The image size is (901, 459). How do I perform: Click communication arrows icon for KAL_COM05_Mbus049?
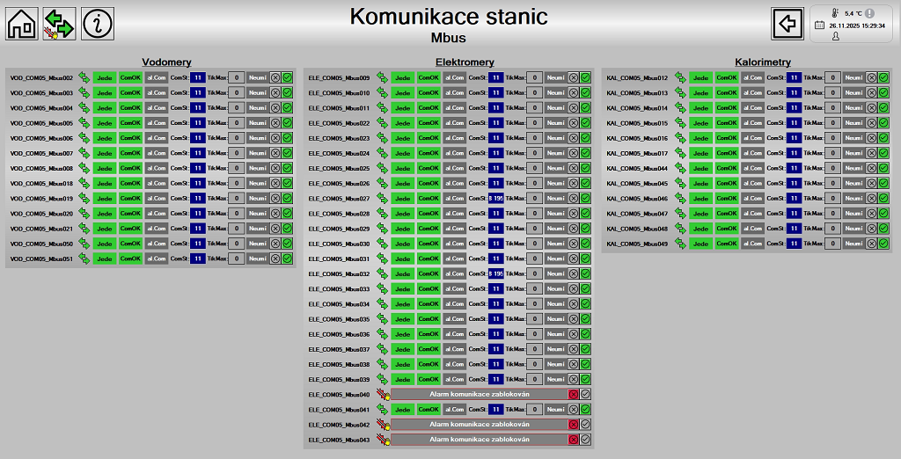681,244
